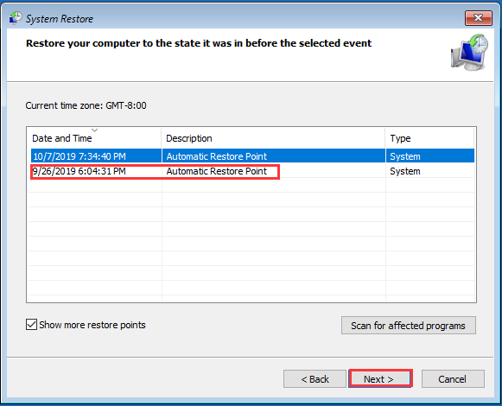Image resolution: width=502 pixels, height=406 pixels.
Task: Close the System Restore window
Action: pos(479,17)
